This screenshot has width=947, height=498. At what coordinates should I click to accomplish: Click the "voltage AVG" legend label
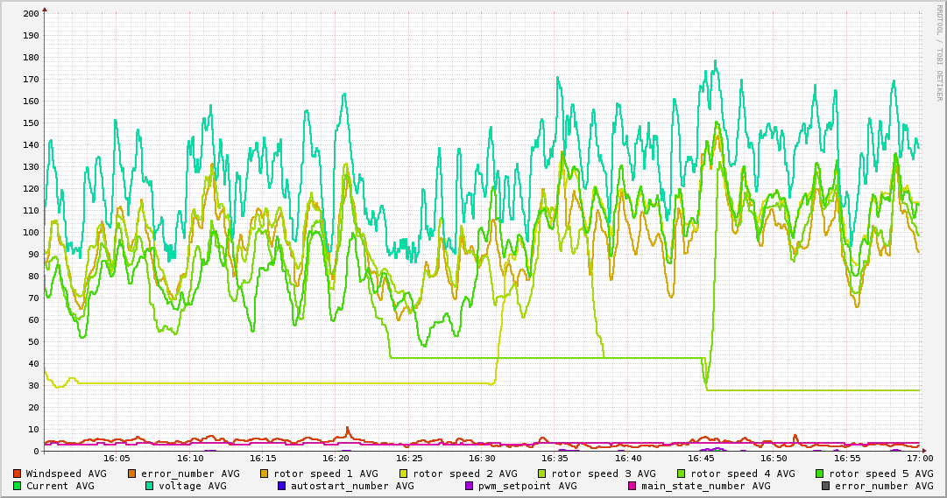click(x=193, y=486)
